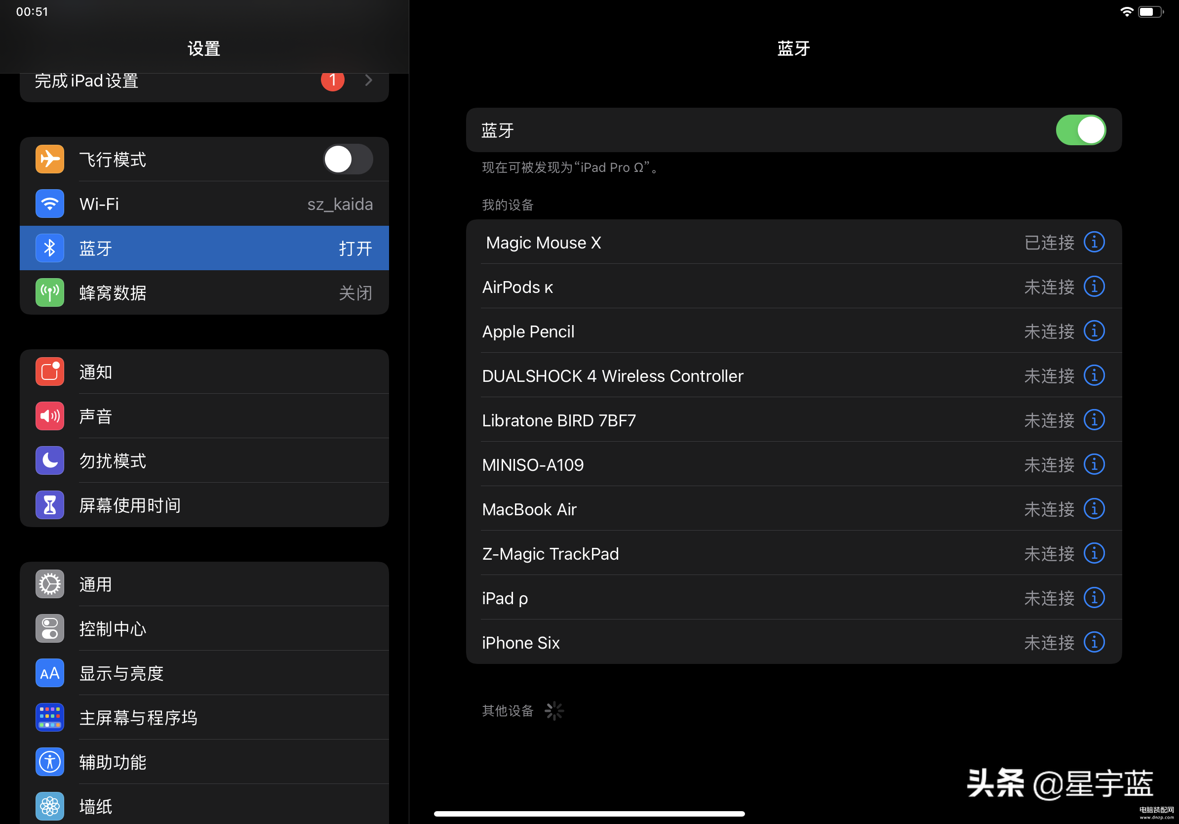The image size is (1179, 824).
Task: Open 通用 general settings
Action: pos(204,584)
